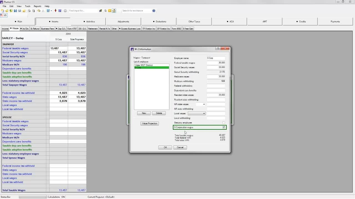Switch to the Deductions tab

click(x=160, y=21)
